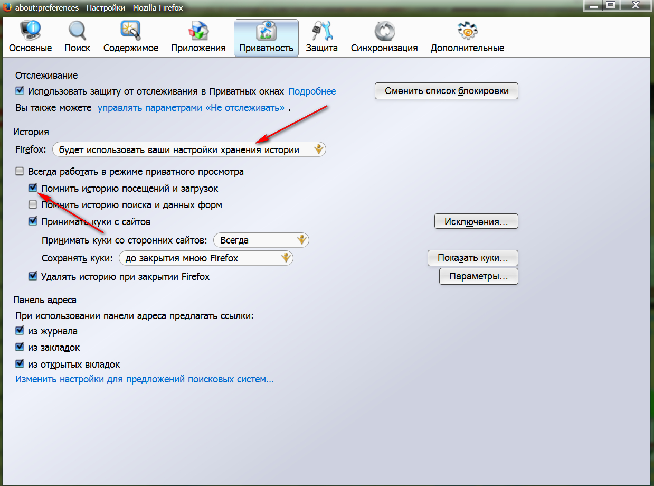Screen dimensions: 654x486
Task: Open the Основные settings icon
Action: (30, 31)
